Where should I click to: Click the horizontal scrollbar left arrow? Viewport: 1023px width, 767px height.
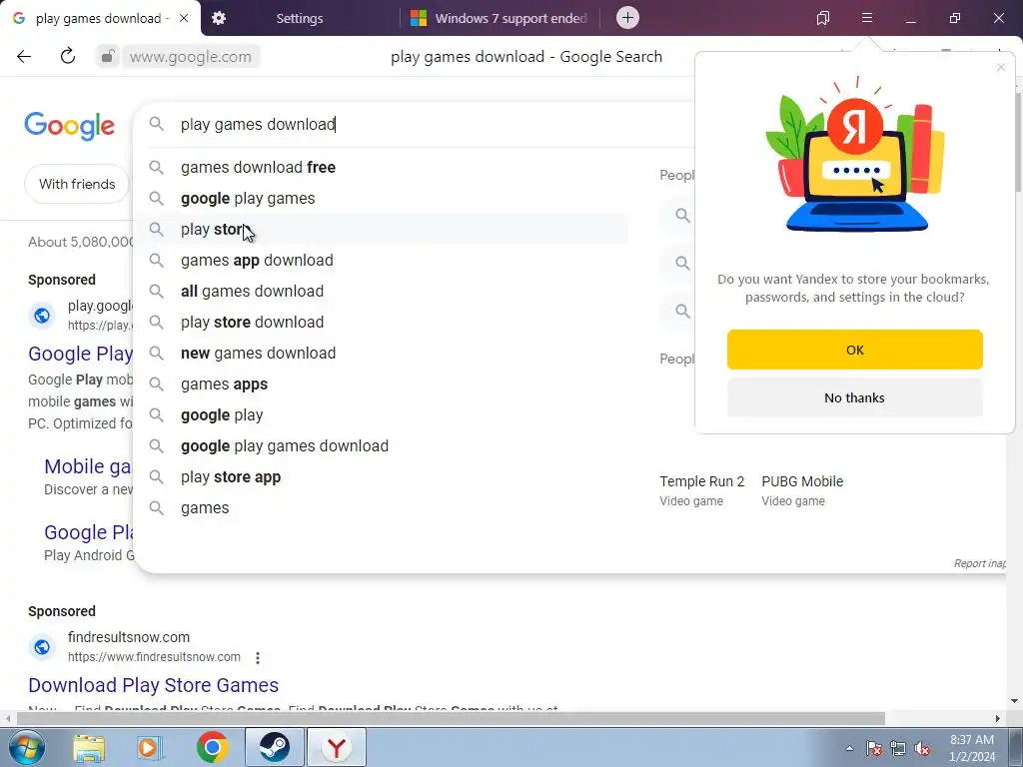coord(8,719)
